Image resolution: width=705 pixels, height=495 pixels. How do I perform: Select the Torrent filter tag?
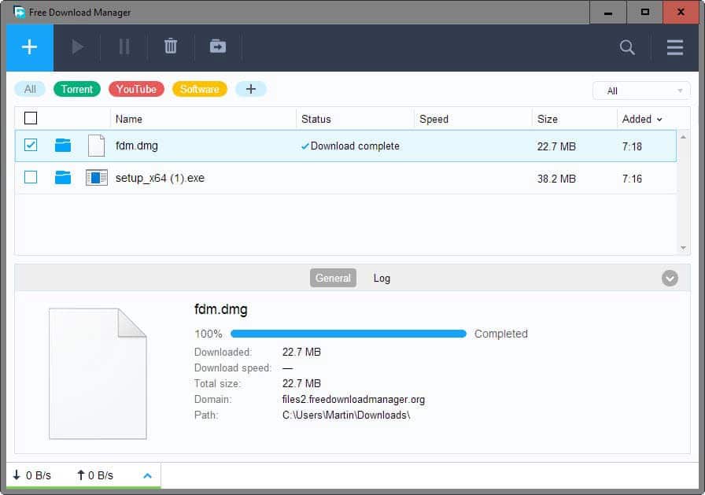(76, 89)
